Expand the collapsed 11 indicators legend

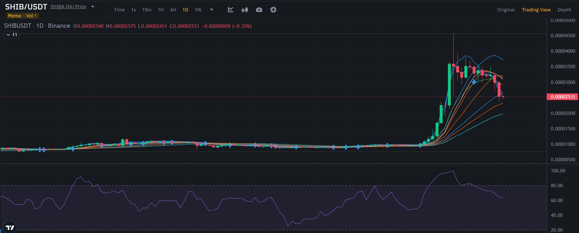pos(12,35)
